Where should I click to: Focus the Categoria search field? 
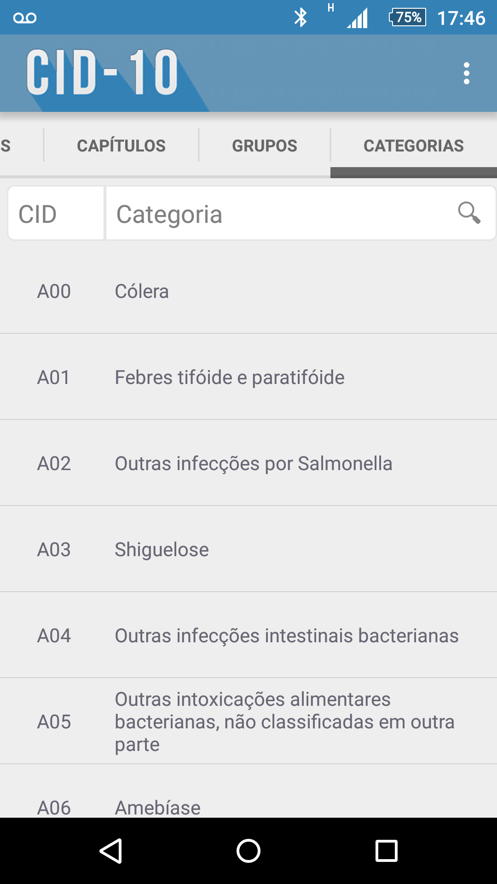tap(281, 214)
